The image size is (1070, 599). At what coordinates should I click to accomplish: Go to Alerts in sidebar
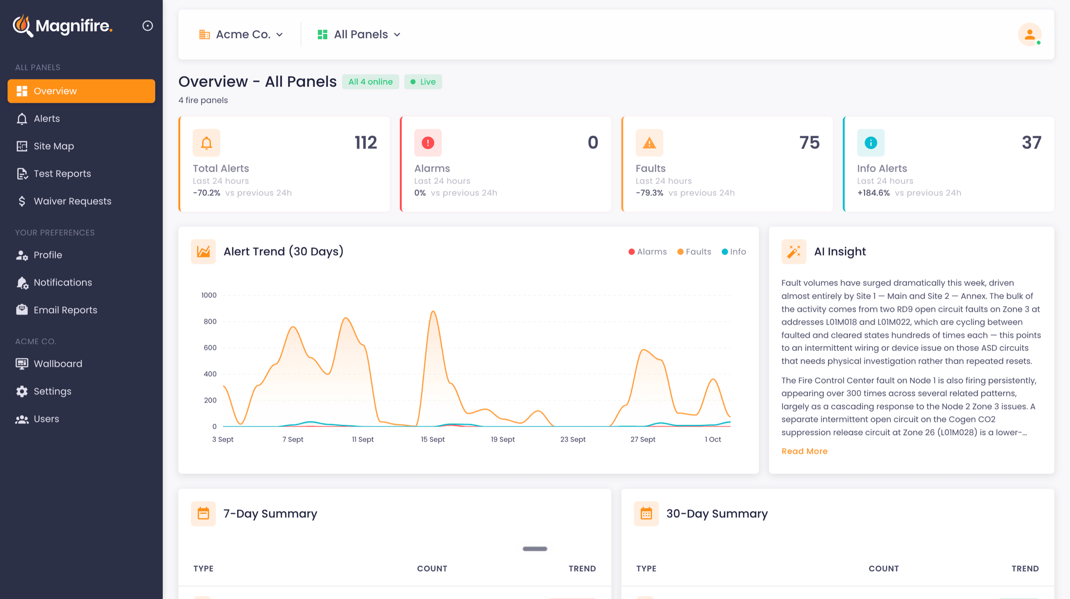coord(81,119)
